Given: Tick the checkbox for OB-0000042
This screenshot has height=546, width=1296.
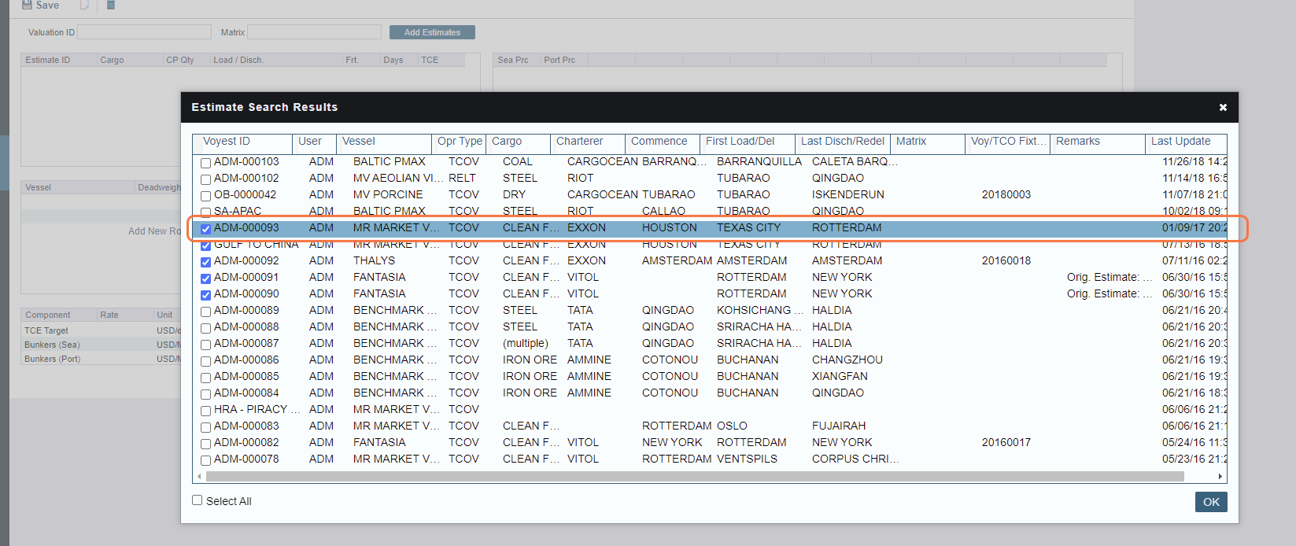Looking at the screenshot, I should (205, 196).
